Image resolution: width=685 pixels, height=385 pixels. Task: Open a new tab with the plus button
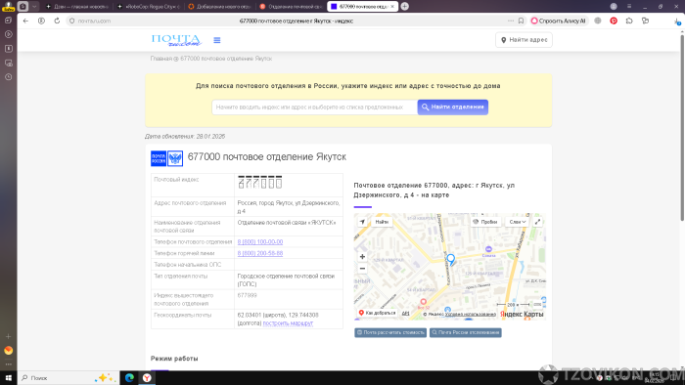(404, 6)
